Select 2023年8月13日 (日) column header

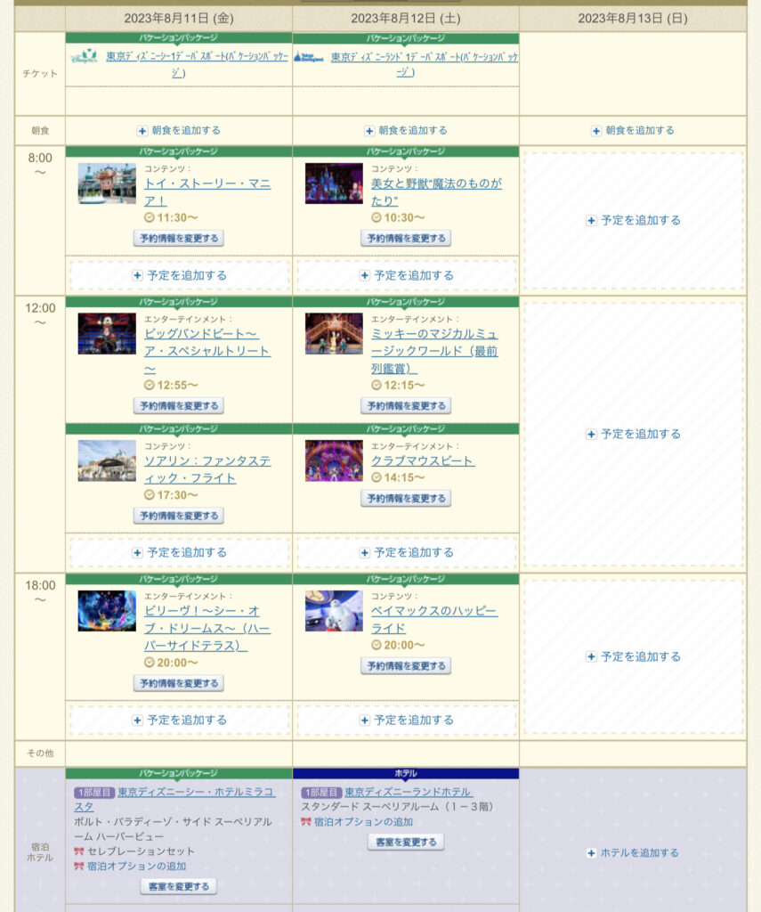click(x=633, y=19)
